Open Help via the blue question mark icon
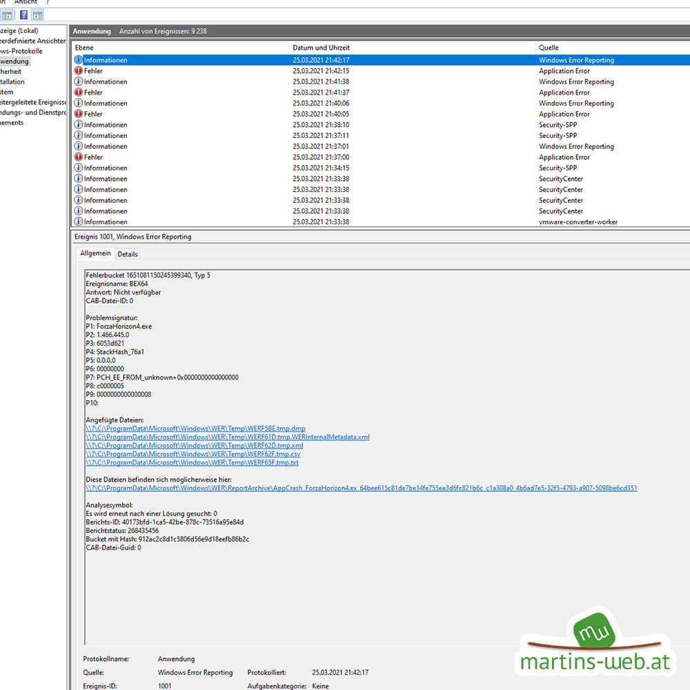Image resolution: width=690 pixels, height=690 pixels. pyautogui.click(x=23, y=15)
